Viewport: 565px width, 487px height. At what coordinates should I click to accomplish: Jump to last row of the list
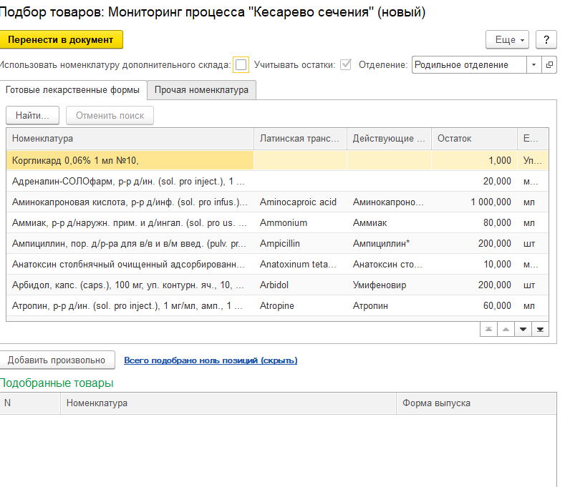click(540, 329)
